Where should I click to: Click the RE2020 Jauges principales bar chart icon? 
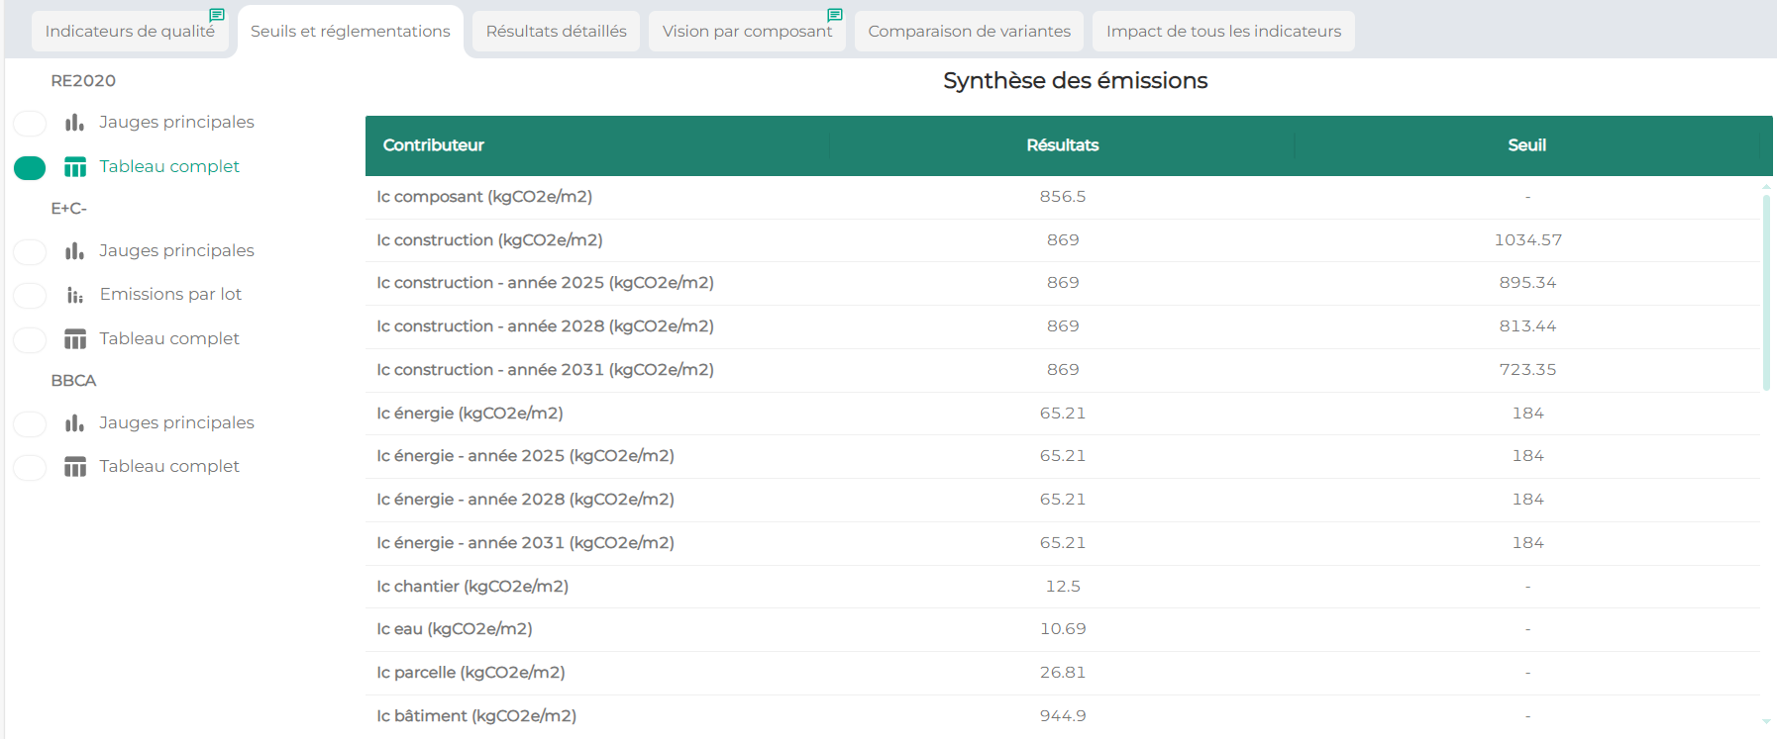point(74,123)
